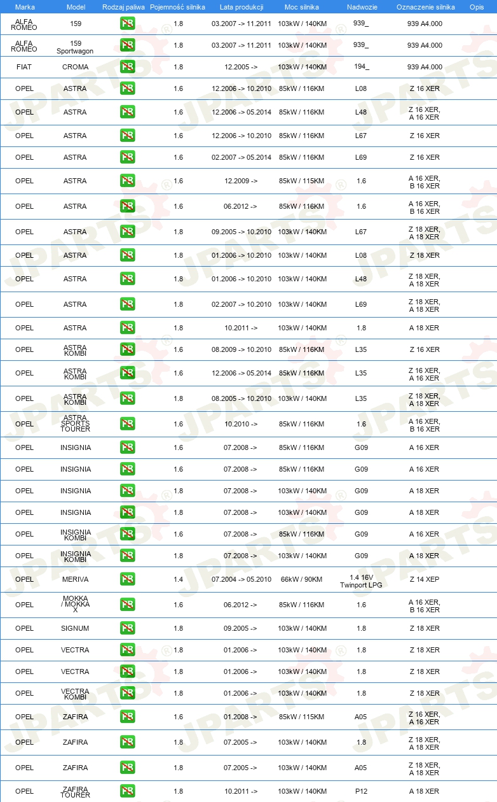Click the fuel icon in the SIGNUM row
The width and height of the screenshot is (497, 802).
128,628
